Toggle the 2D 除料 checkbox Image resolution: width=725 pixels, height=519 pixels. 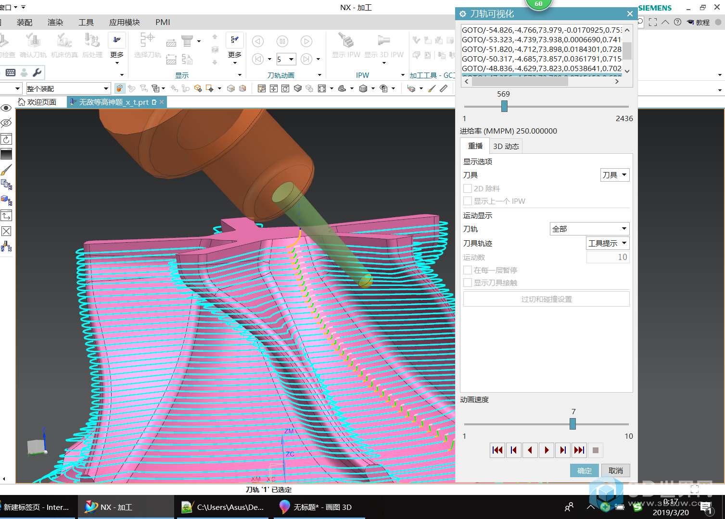[x=468, y=188]
